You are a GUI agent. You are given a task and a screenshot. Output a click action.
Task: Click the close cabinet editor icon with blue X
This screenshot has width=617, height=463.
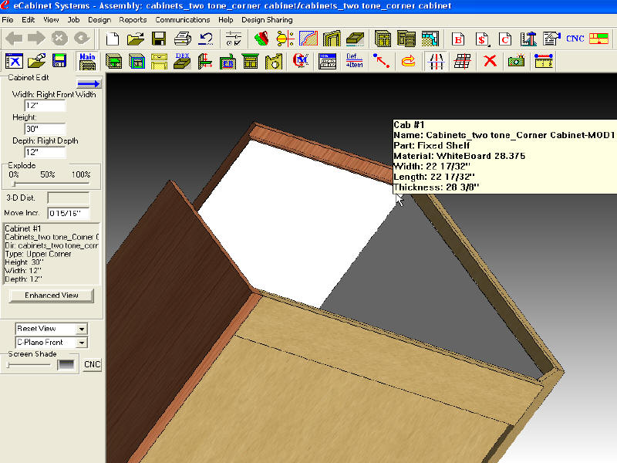[x=14, y=62]
